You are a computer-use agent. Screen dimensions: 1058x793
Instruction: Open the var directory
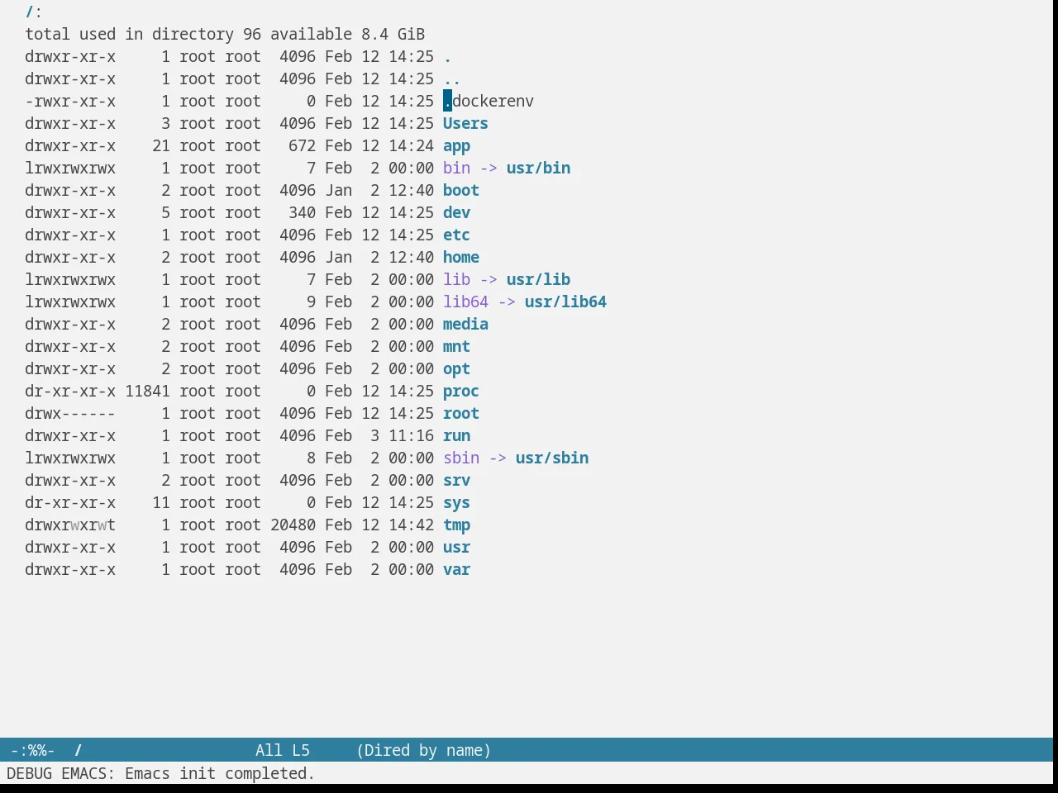pos(456,569)
